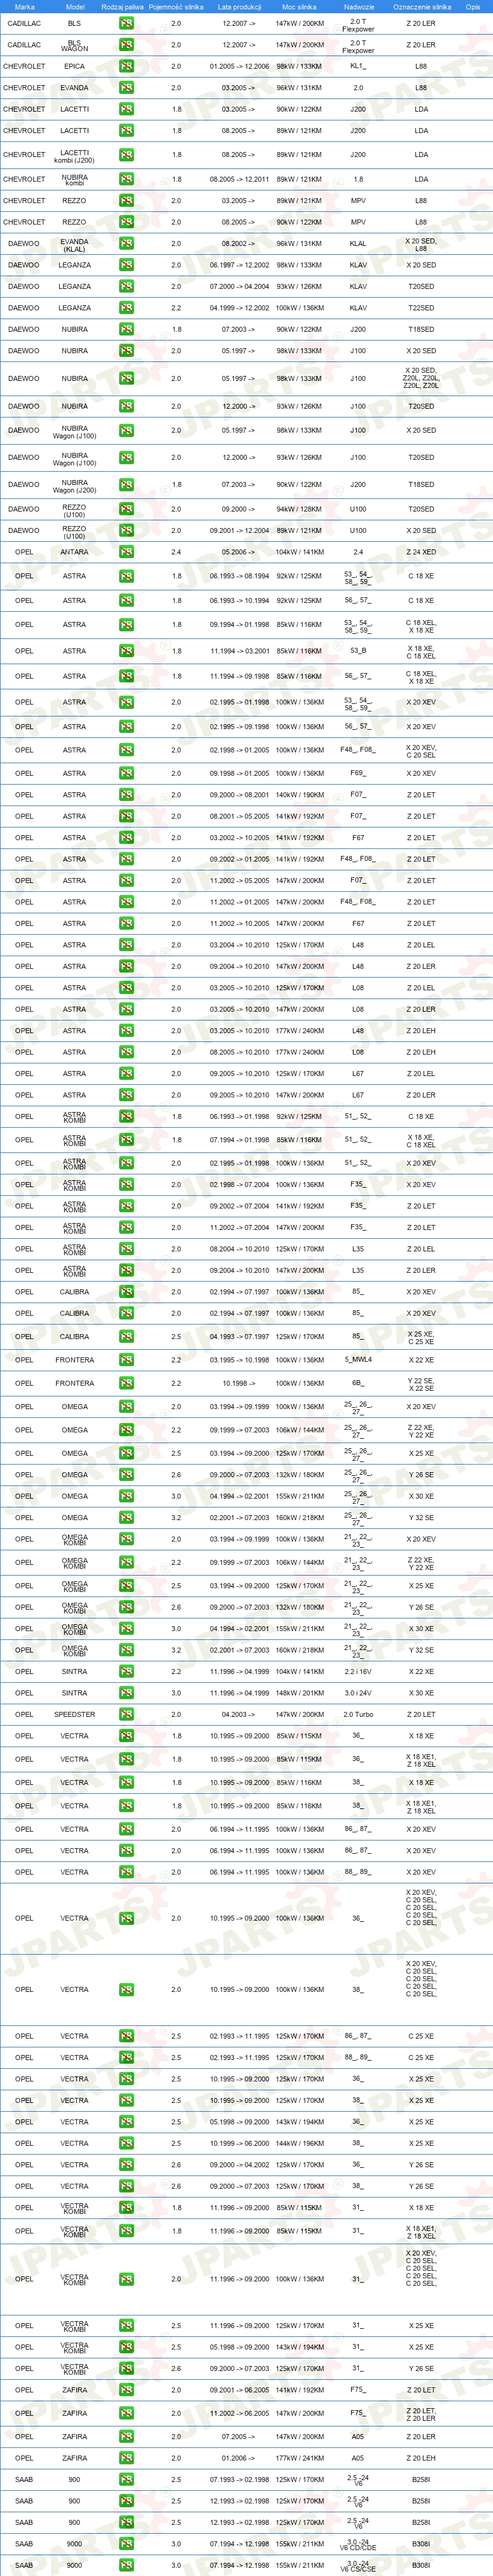Click the BLS WAGON model cell
The image size is (493, 2576).
click(74, 45)
